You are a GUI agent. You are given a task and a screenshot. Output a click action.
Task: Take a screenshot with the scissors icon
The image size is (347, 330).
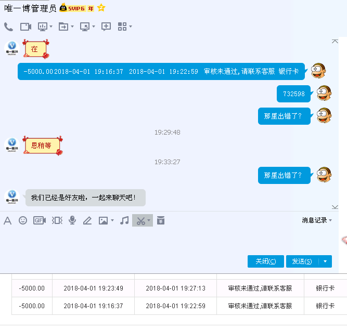(140, 220)
